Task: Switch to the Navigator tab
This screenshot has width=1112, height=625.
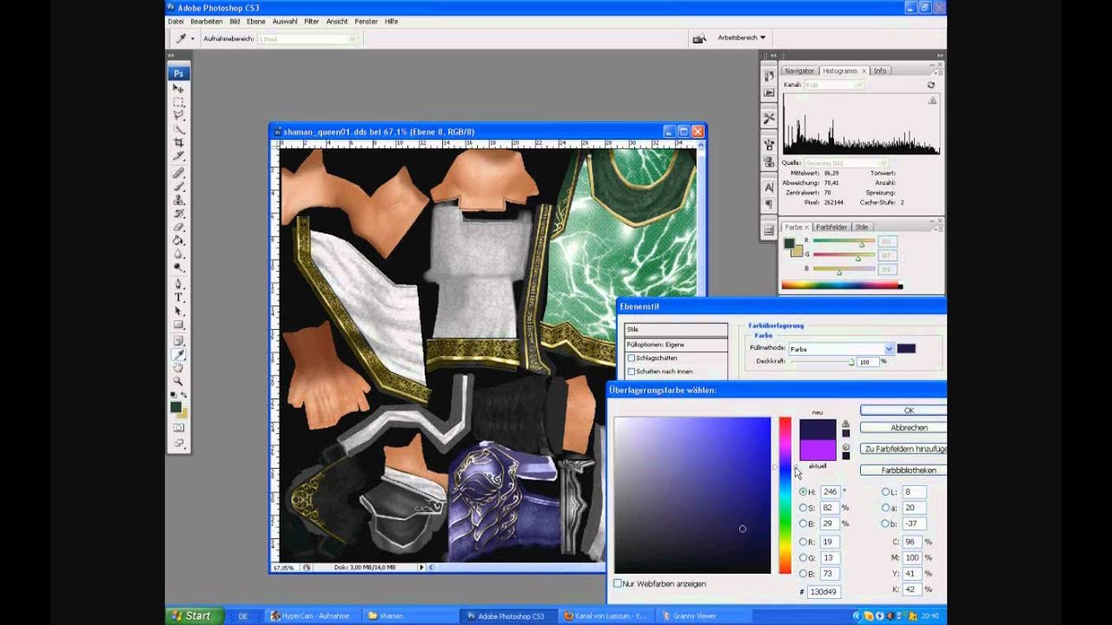Action: coord(798,70)
